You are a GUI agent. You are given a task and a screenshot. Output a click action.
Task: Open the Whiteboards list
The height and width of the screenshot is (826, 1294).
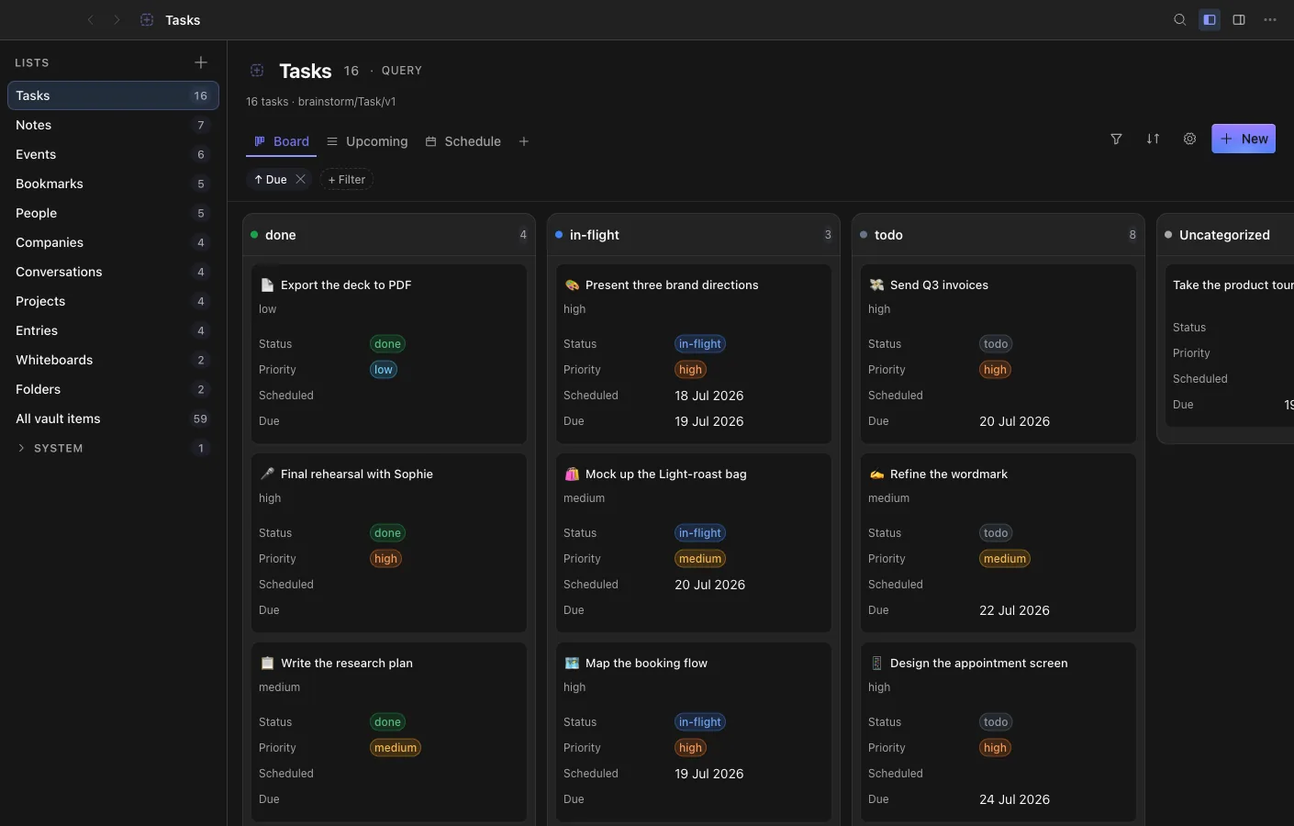(113, 360)
